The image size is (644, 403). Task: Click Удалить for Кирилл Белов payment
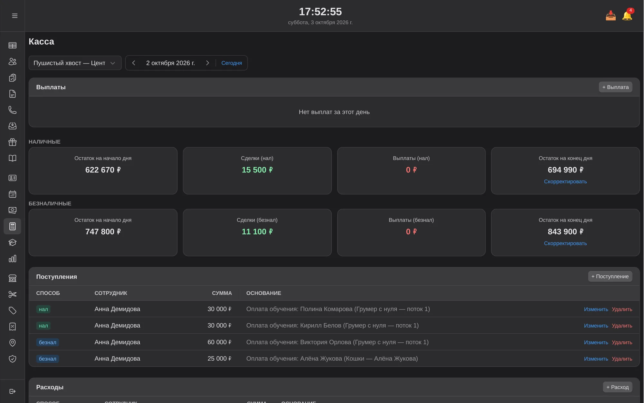pyautogui.click(x=622, y=326)
